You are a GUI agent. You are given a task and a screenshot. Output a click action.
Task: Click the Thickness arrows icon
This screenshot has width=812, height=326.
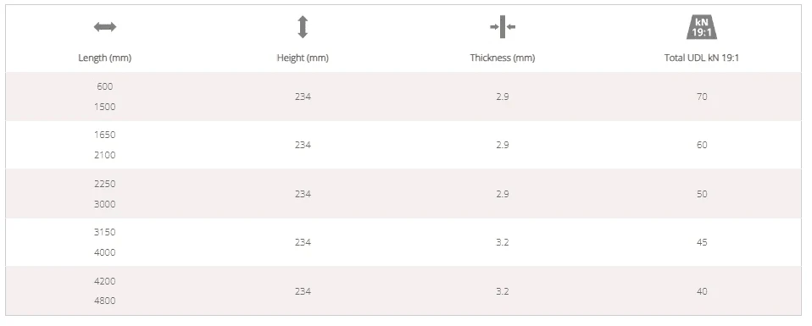[503, 27]
